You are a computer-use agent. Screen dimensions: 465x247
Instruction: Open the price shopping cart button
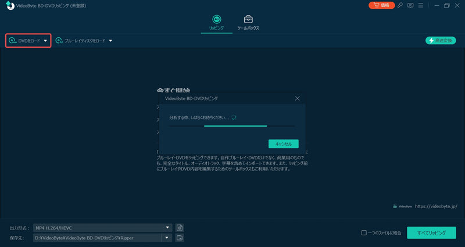click(x=382, y=5)
